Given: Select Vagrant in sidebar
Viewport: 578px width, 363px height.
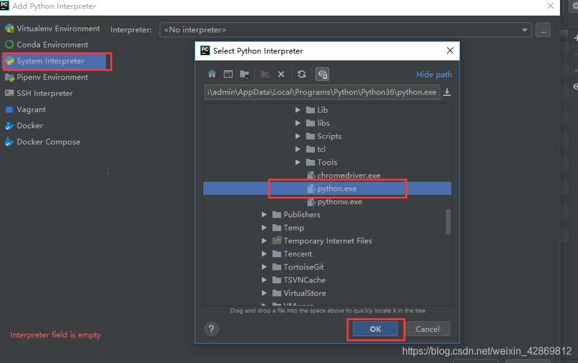Looking at the screenshot, I should (x=26, y=110).
